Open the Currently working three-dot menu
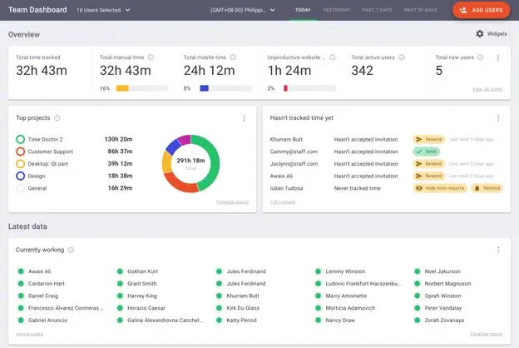519x348 pixels. (x=498, y=250)
